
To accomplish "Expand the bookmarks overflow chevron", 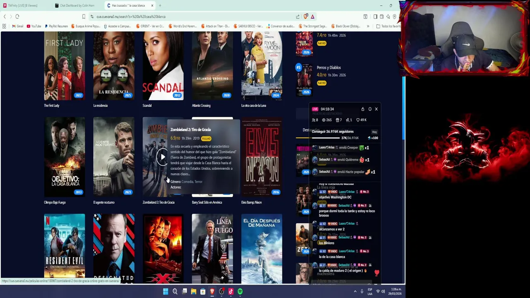I will (x=368, y=26).
